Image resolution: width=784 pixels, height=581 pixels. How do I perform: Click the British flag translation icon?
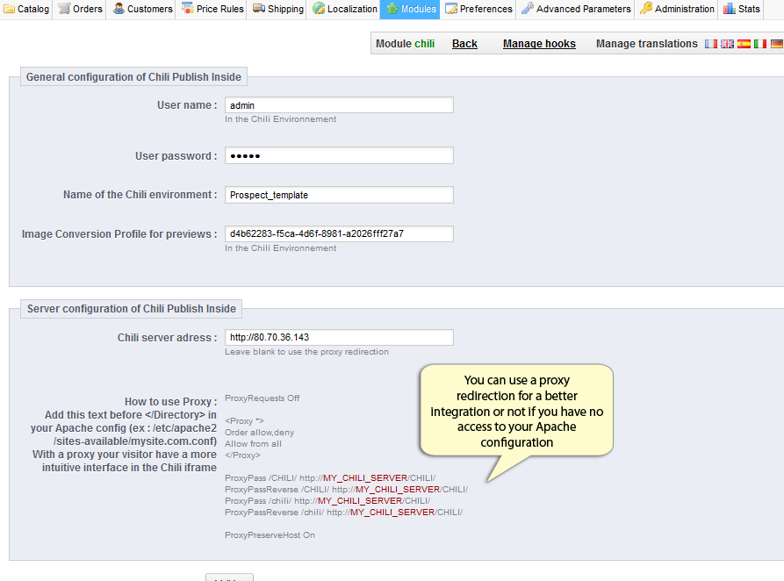click(727, 44)
